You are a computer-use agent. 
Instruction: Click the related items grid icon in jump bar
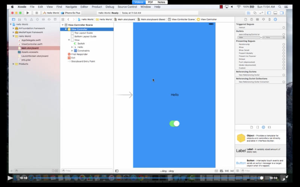(x=63, y=19)
